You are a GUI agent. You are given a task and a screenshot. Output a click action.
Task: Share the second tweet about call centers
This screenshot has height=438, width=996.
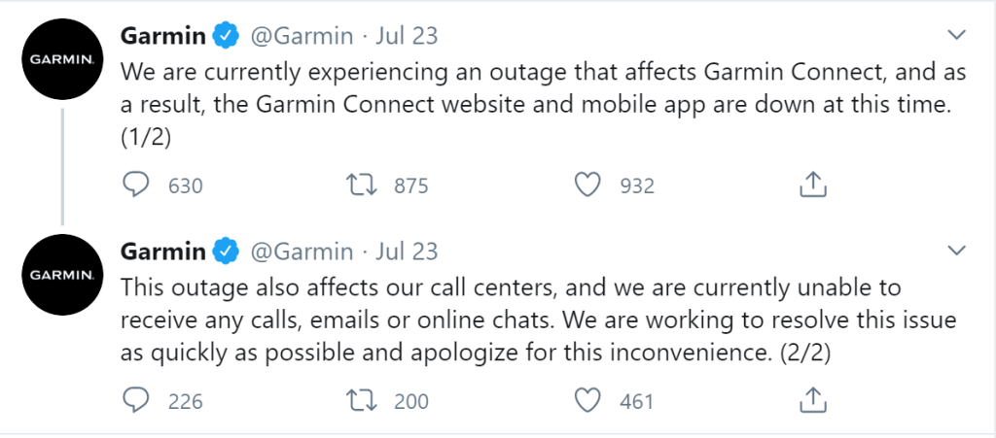pos(813,399)
